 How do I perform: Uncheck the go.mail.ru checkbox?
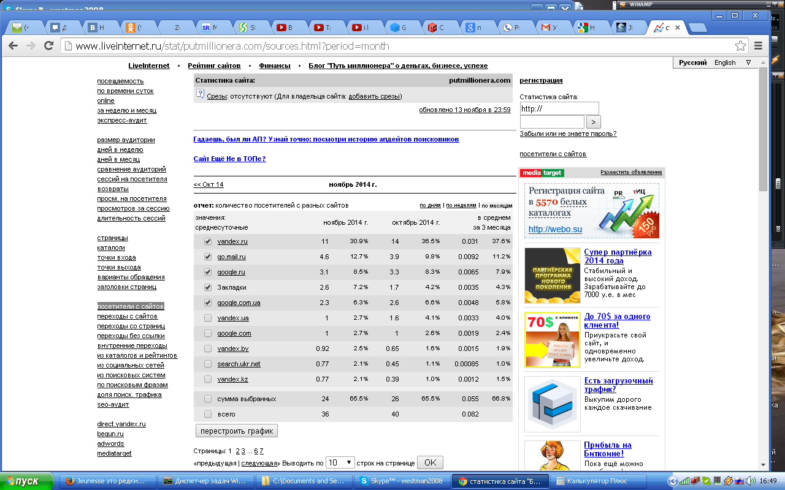tap(208, 257)
